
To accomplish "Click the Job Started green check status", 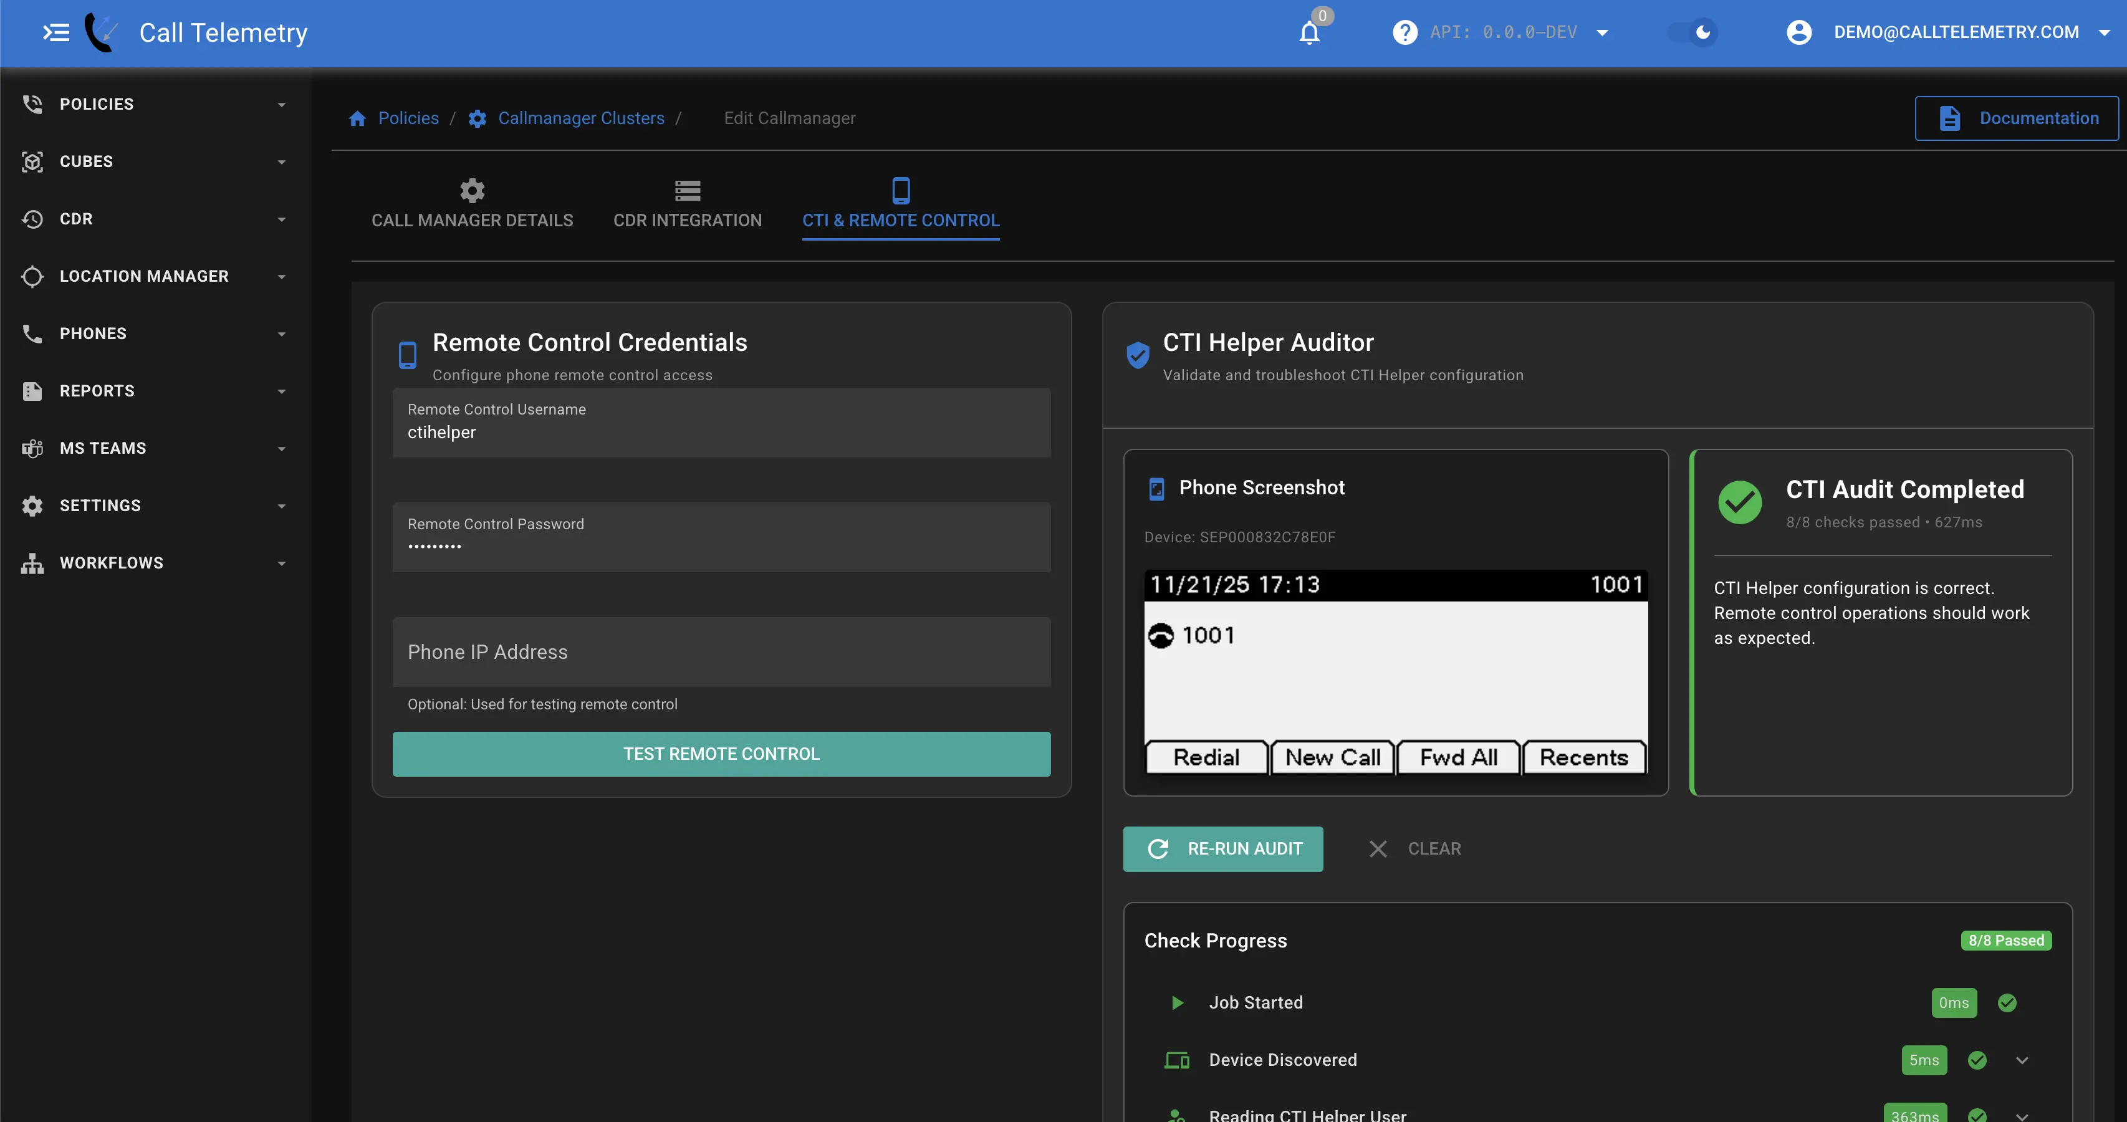I will pos(2007,1002).
